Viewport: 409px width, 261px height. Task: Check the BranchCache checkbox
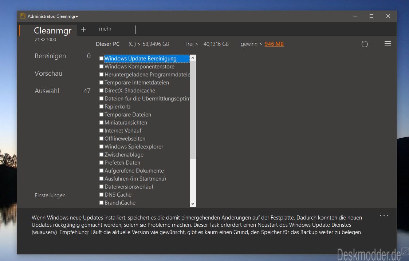pyautogui.click(x=102, y=203)
